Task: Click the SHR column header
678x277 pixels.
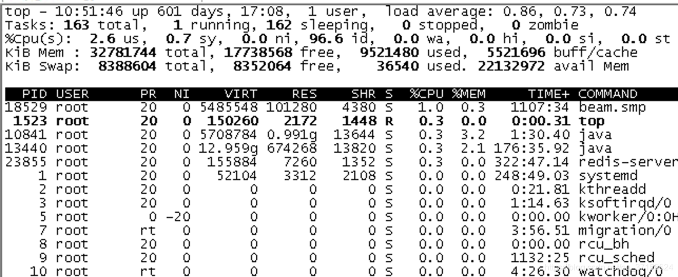Action: (x=364, y=94)
